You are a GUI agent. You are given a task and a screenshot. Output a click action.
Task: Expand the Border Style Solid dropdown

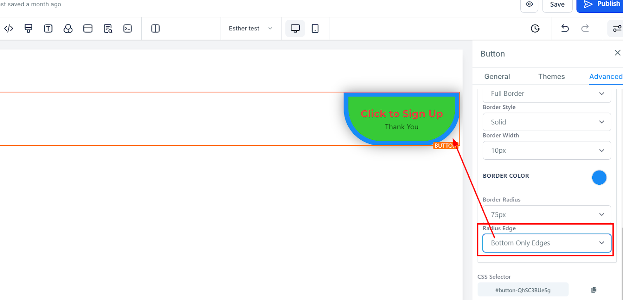[x=547, y=122]
